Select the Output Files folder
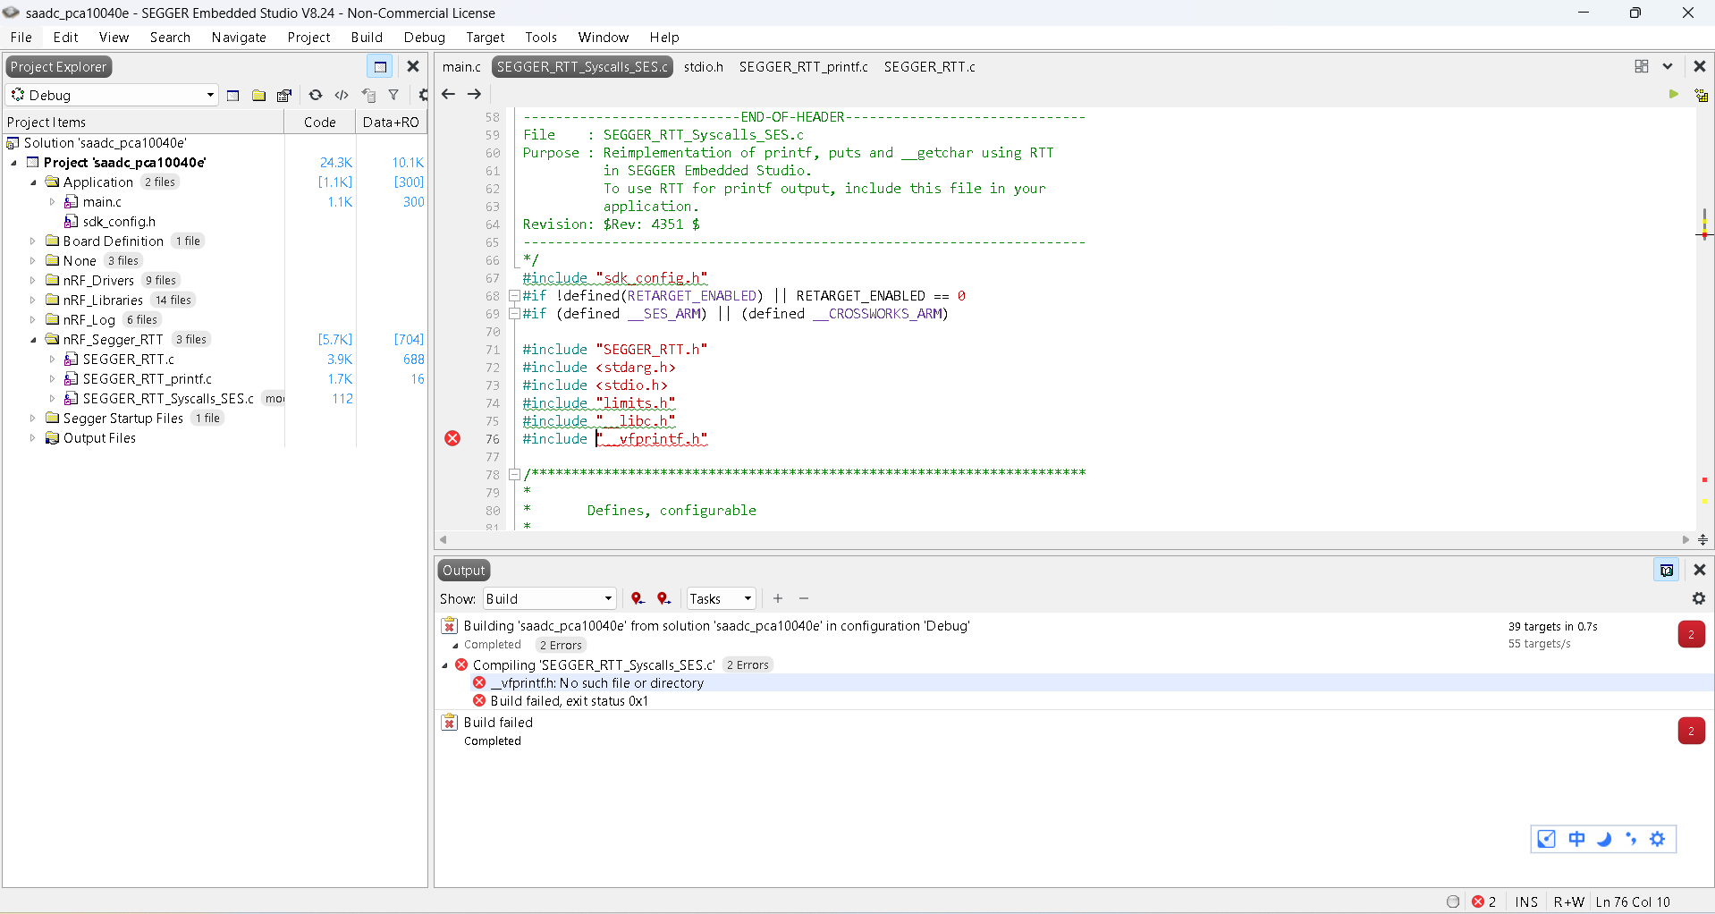Screen dimensions: 1715x914 [x=99, y=438]
